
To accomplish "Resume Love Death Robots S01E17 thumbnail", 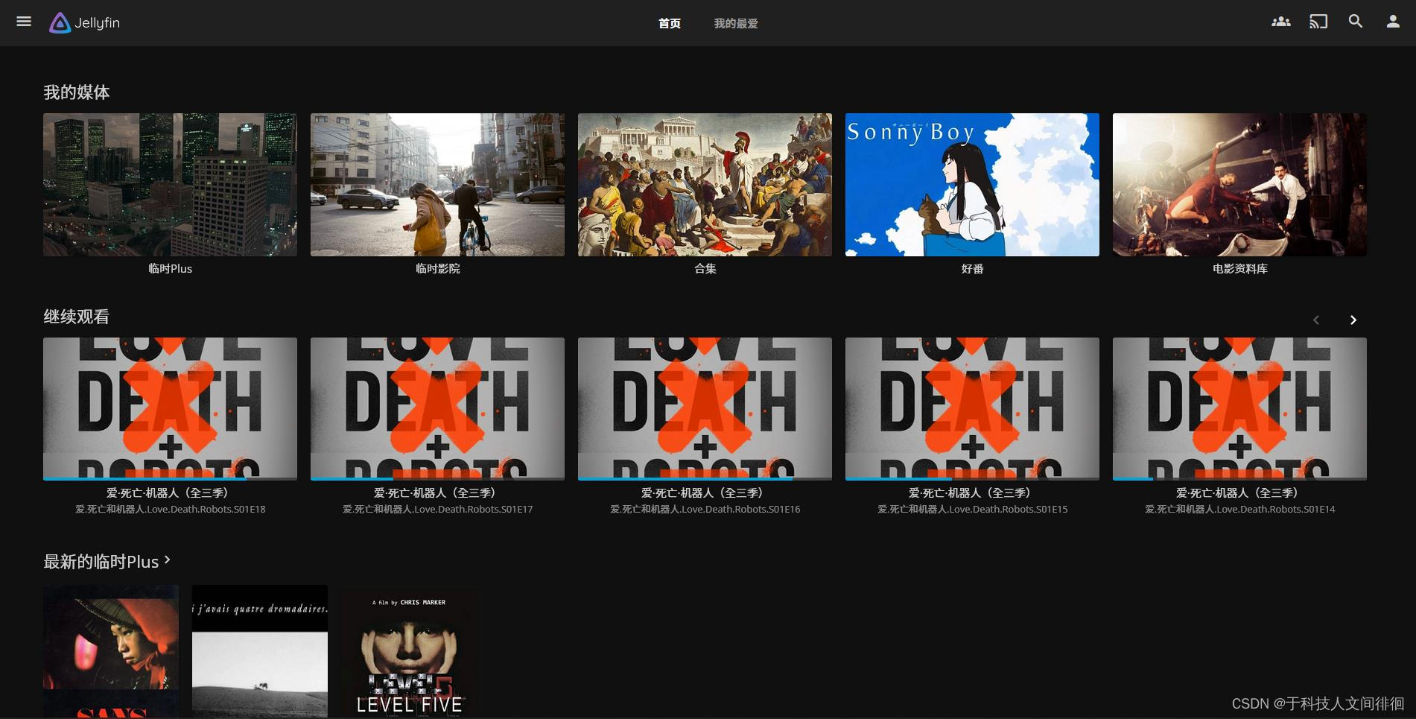I will tap(437, 408).
